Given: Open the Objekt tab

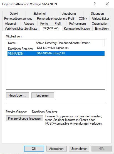Looking at the screenshot, I should pos(14,14).
